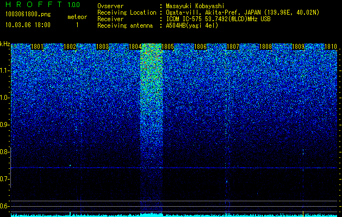Click the ICOM IC-575 receiver details

[218, 19]
